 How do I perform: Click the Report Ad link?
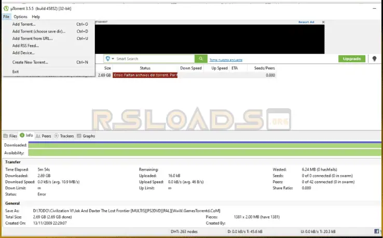coord(306,22)
